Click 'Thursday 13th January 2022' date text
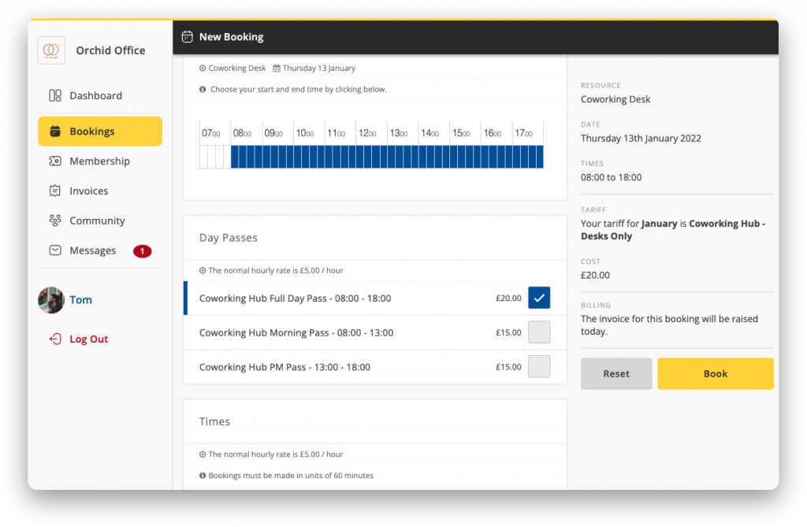The height and width of the screenshot is (527, 807). pos(641,139)
